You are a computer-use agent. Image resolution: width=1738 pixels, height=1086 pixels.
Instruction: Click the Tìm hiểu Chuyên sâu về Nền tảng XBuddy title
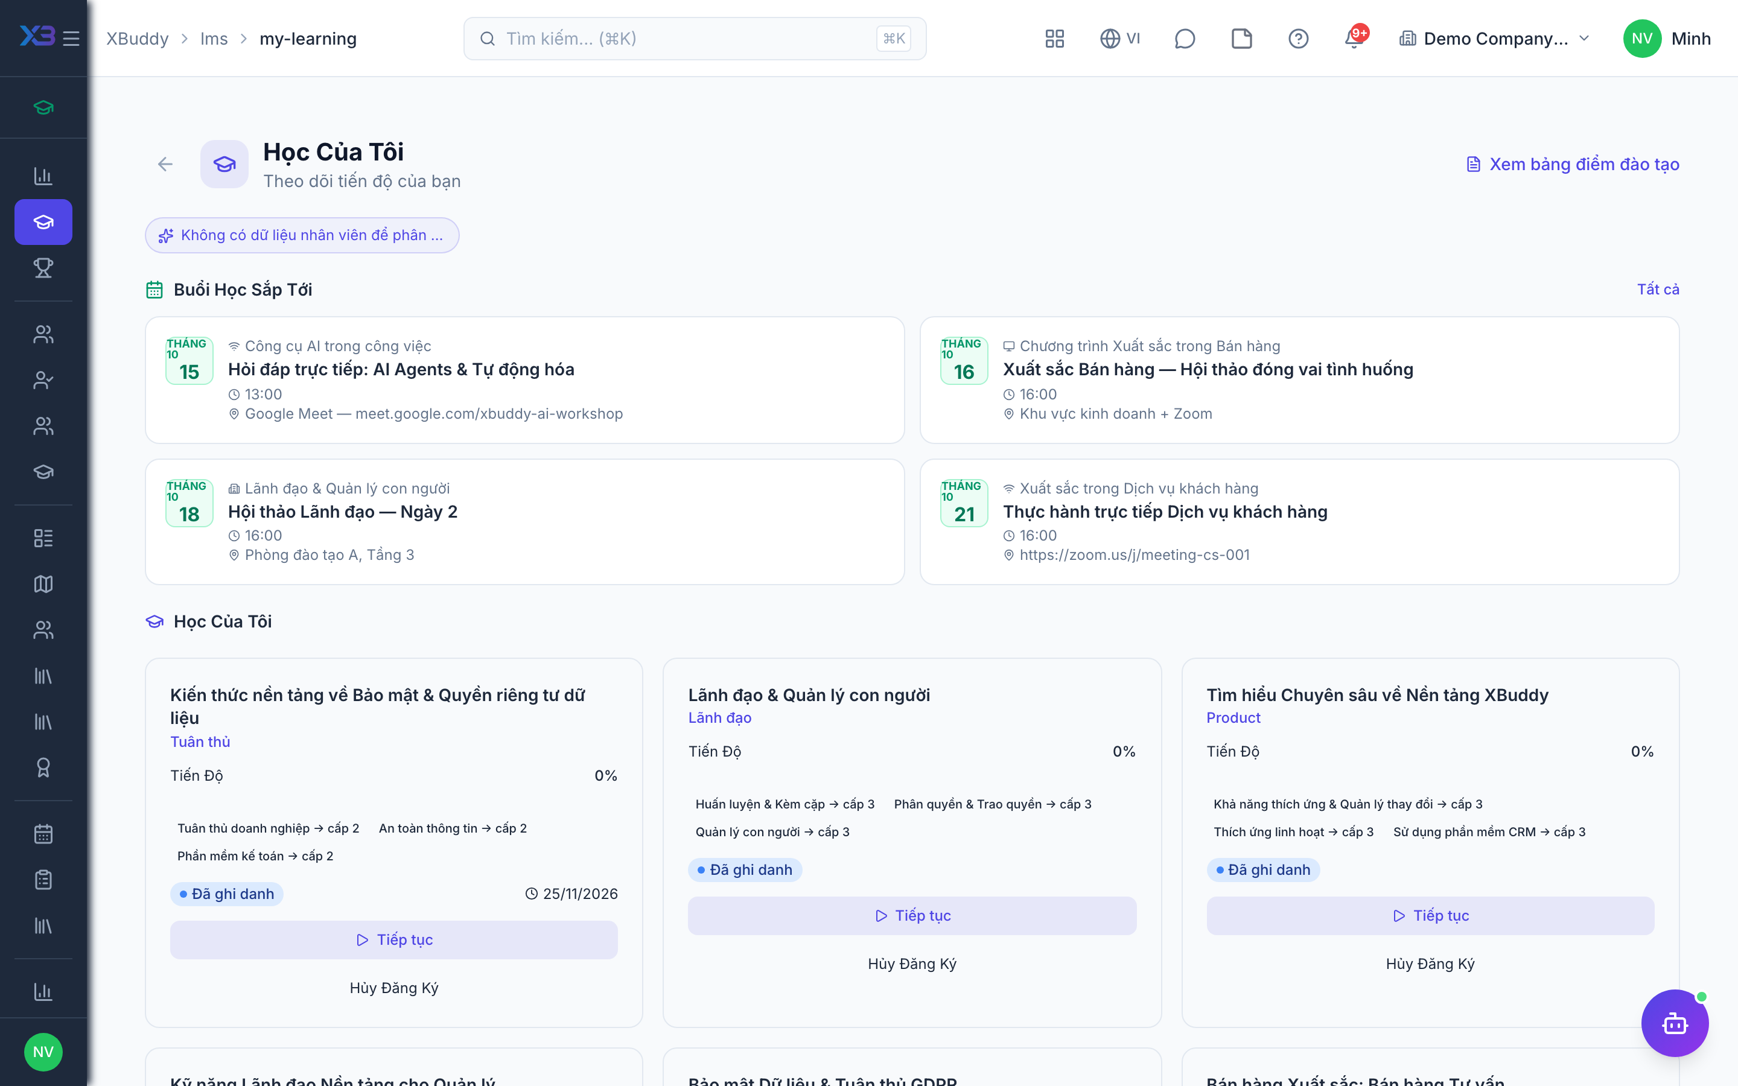(x=1378, y=695)
